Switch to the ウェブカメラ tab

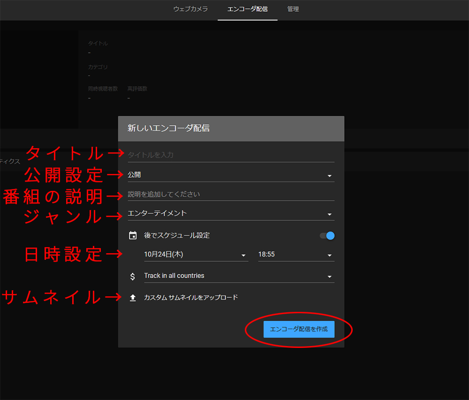[x=190, y=9]
